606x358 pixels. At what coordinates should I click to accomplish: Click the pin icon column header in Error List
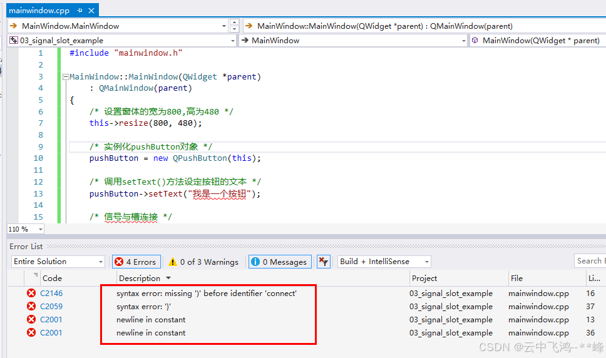click(35, 275)
